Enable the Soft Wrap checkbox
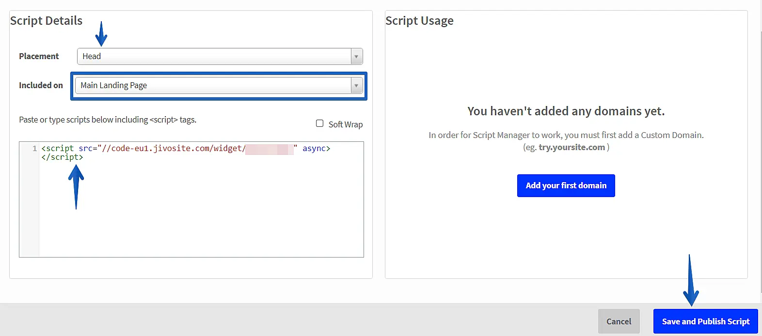 pyautogui.click(x=320, y=123)
